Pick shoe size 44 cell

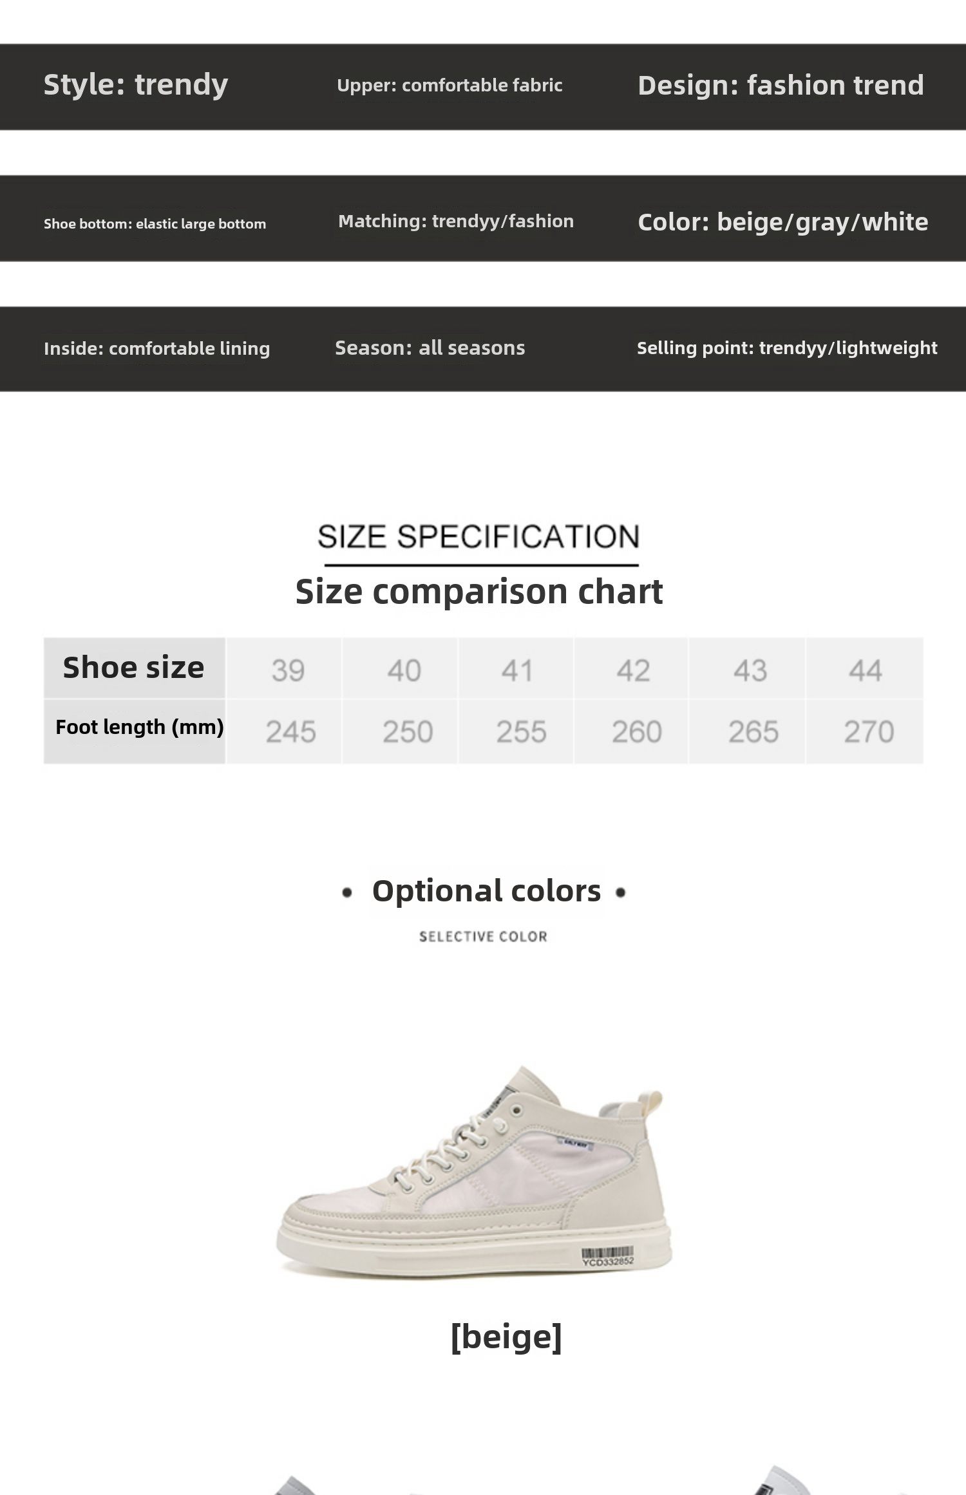tap(865, 670)
